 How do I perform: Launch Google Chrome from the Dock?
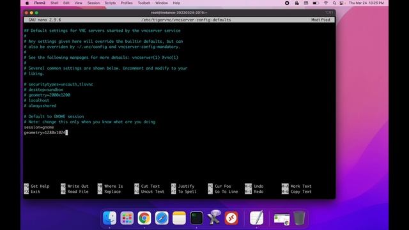(x=144, y=218)
